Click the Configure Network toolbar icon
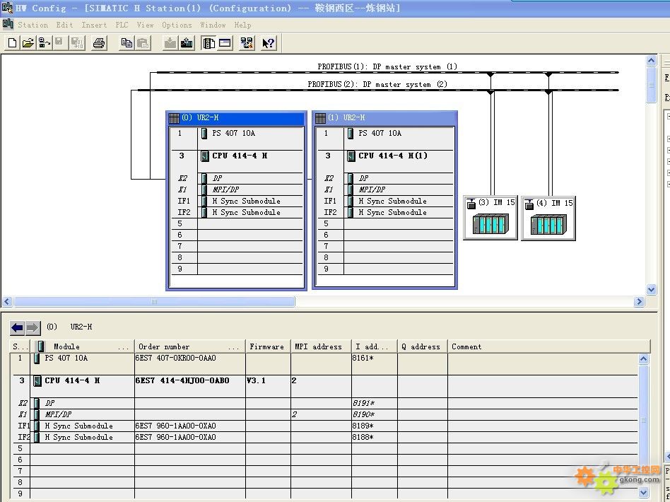This screenshot has height=502, width=670. point(247,42)
